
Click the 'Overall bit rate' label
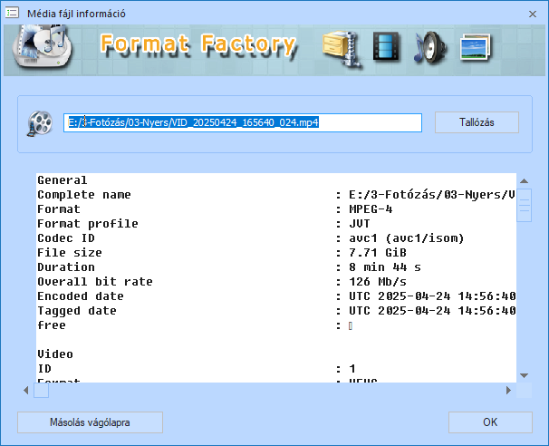click(x=95, y=282)
